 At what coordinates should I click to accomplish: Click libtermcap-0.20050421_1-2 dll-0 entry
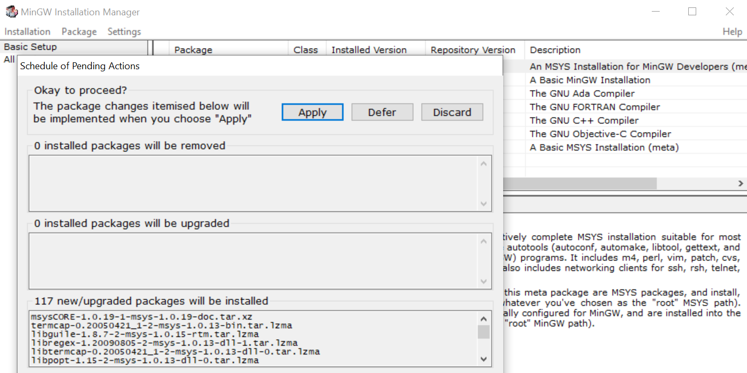pos(175,352)
